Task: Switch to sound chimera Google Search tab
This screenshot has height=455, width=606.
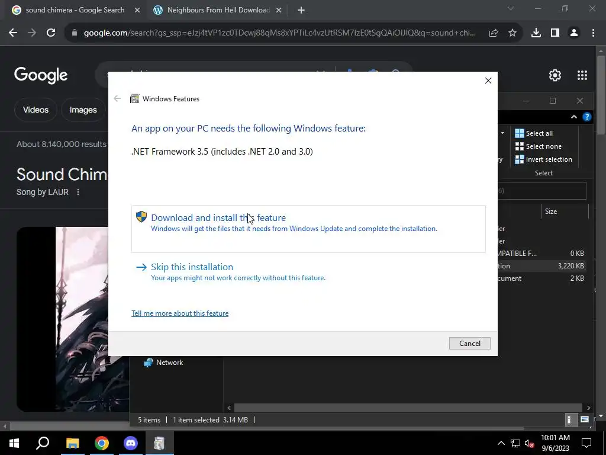Action: (75, 10)
